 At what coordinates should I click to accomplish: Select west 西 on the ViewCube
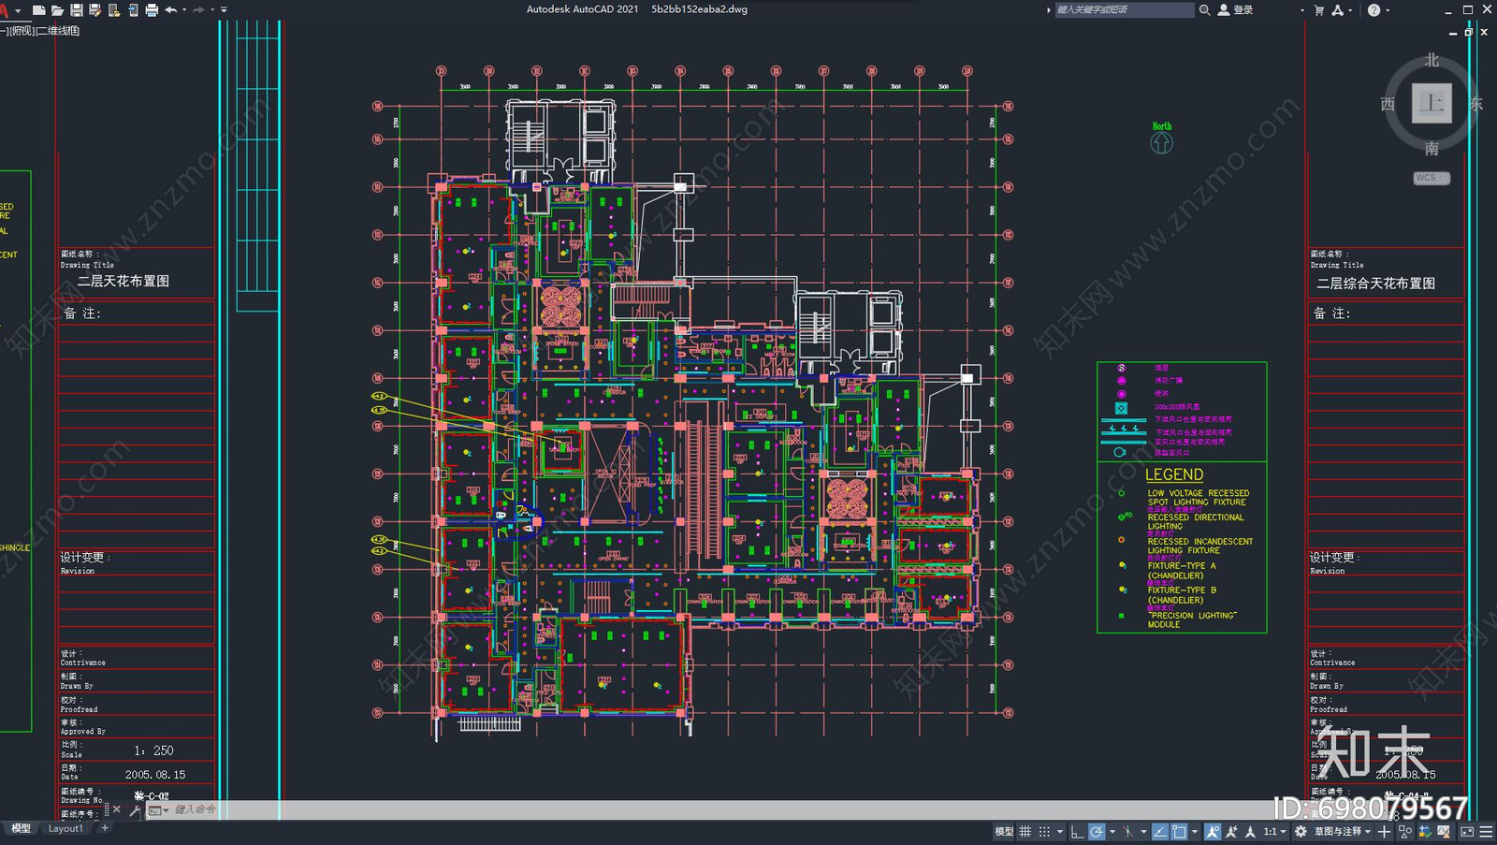(1388, 104)
